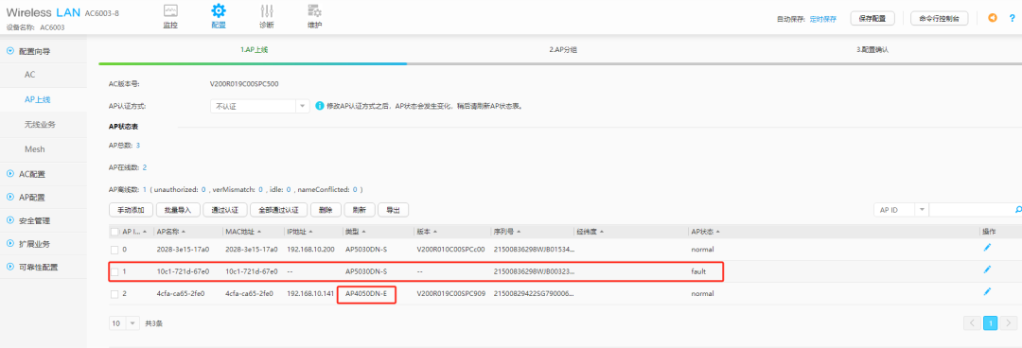This screenshot has width=1022, height=348.
Task: Click the 通过认证 button
Action: 225,210
